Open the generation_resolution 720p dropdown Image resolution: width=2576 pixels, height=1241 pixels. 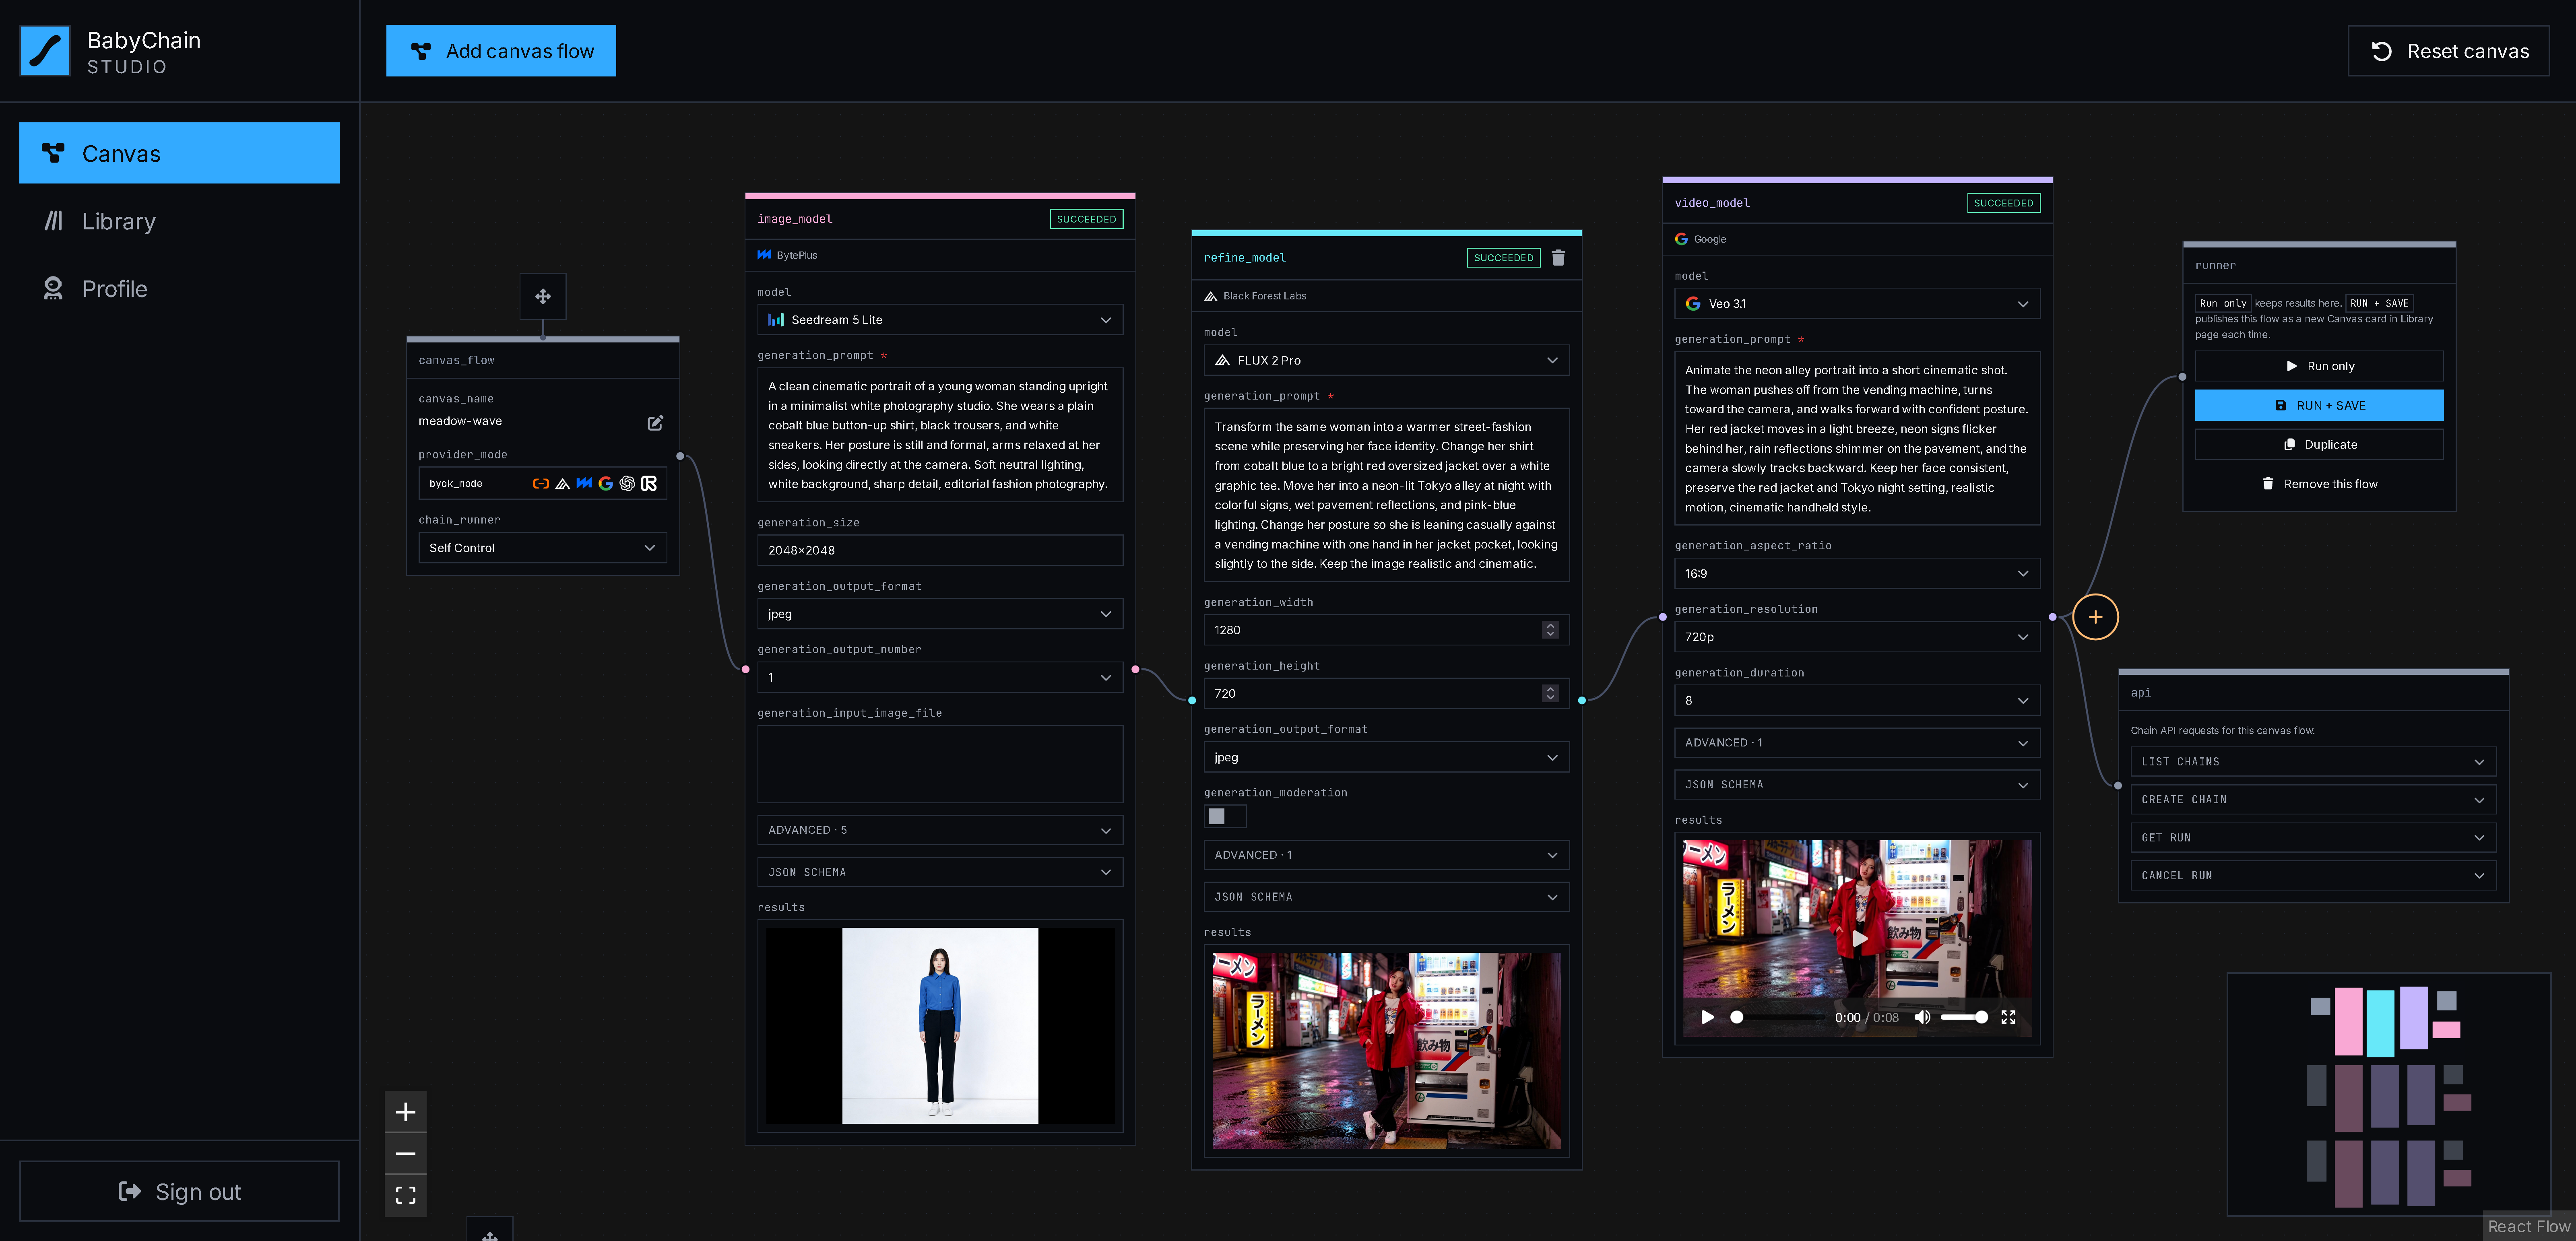click(1857, 637)
